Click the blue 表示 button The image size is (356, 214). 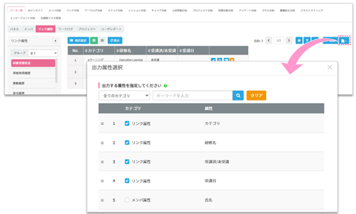click(x=115, y=40)
